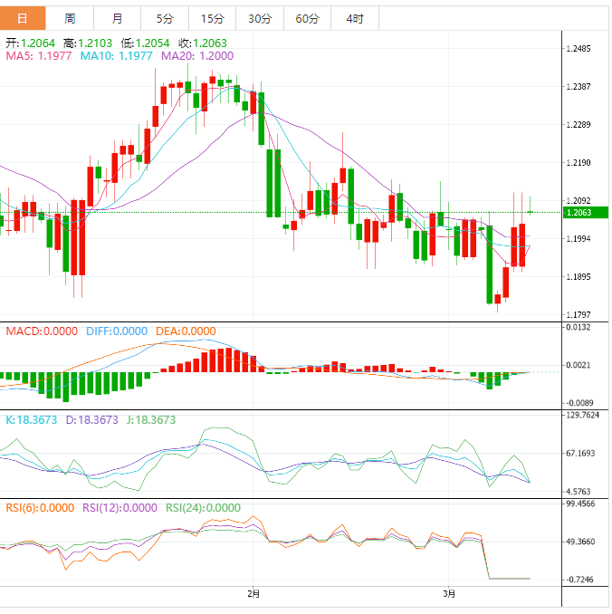Click the RSI(24) indicator label

tap(204, 508)
